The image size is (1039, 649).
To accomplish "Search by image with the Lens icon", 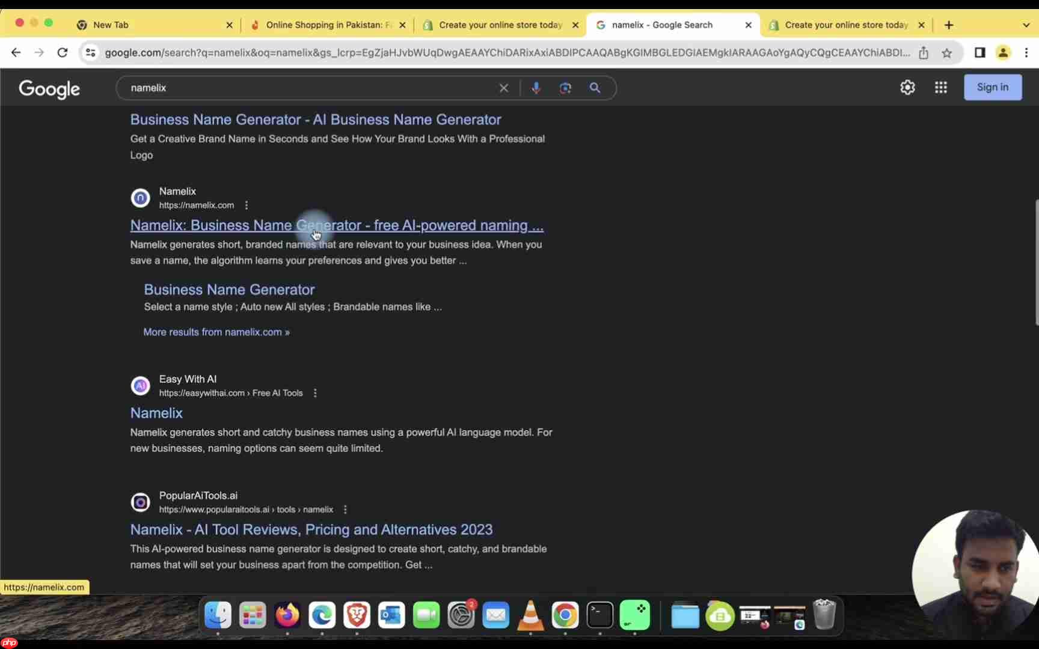I will [x=565, y=88].
